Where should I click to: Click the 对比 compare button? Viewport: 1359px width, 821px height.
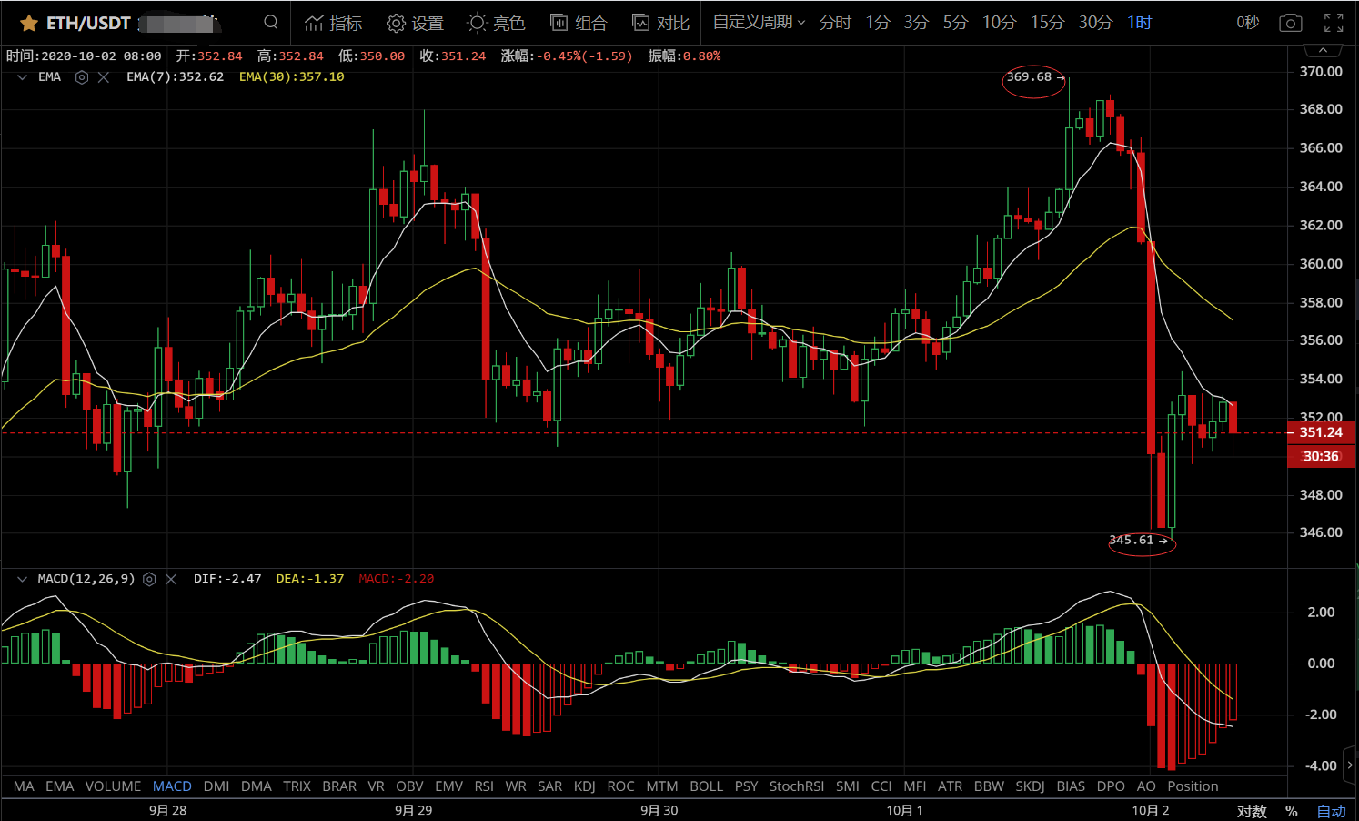click(661, 23)
